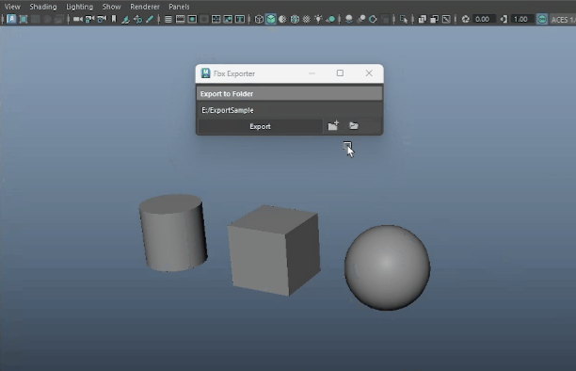Click the Textured checker icon
This screenshot has width=576, height=371.
click(307, 19)
